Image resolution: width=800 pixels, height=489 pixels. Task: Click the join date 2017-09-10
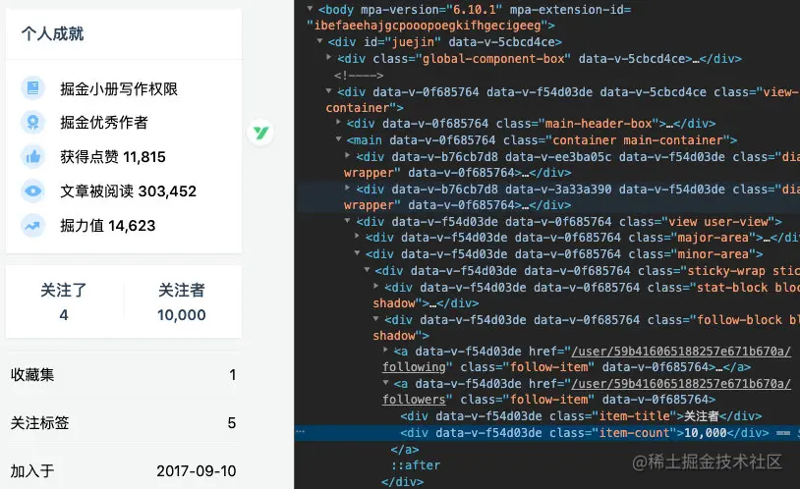(x=196, y=470)
